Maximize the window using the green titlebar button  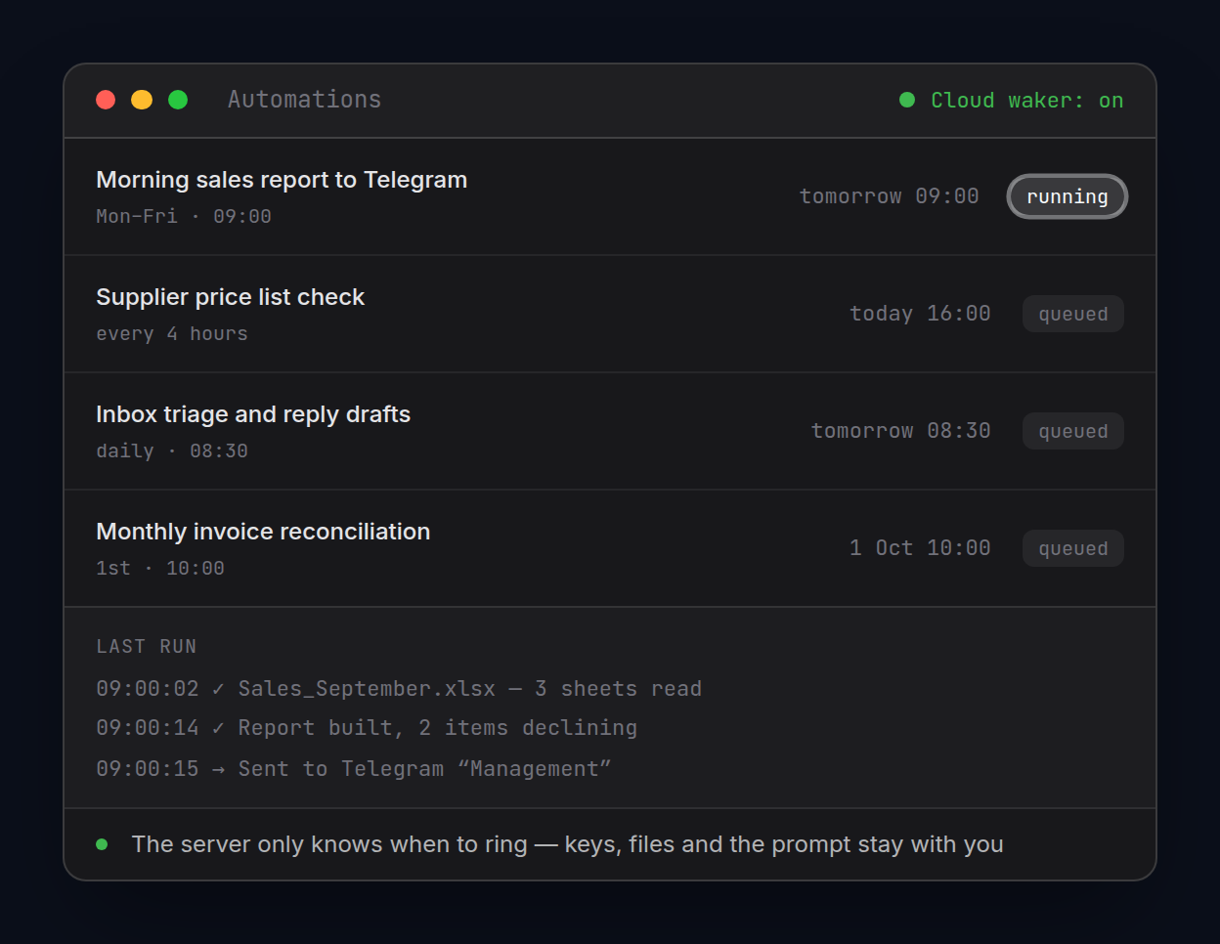pos(178,100)
